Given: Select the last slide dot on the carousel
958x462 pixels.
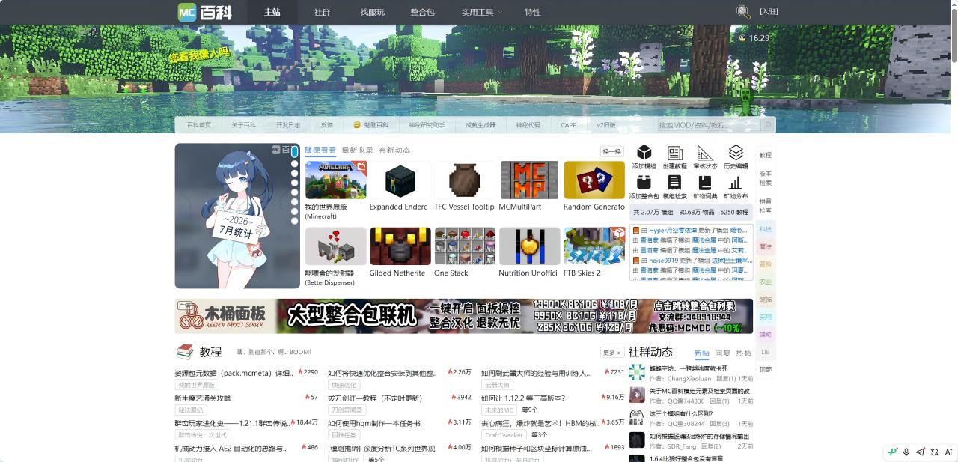Looking at the screenshot, I should [295, 222].
